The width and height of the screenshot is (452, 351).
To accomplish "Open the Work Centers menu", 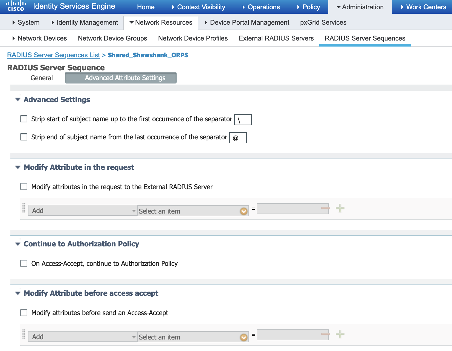I will point(423,7).
